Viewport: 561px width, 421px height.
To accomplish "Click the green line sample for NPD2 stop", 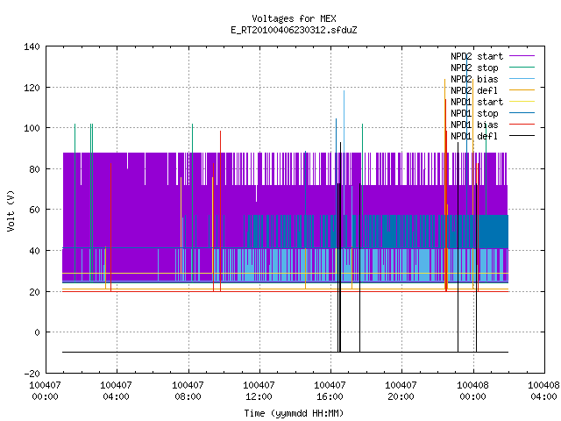I will click(x=522, y=68).
